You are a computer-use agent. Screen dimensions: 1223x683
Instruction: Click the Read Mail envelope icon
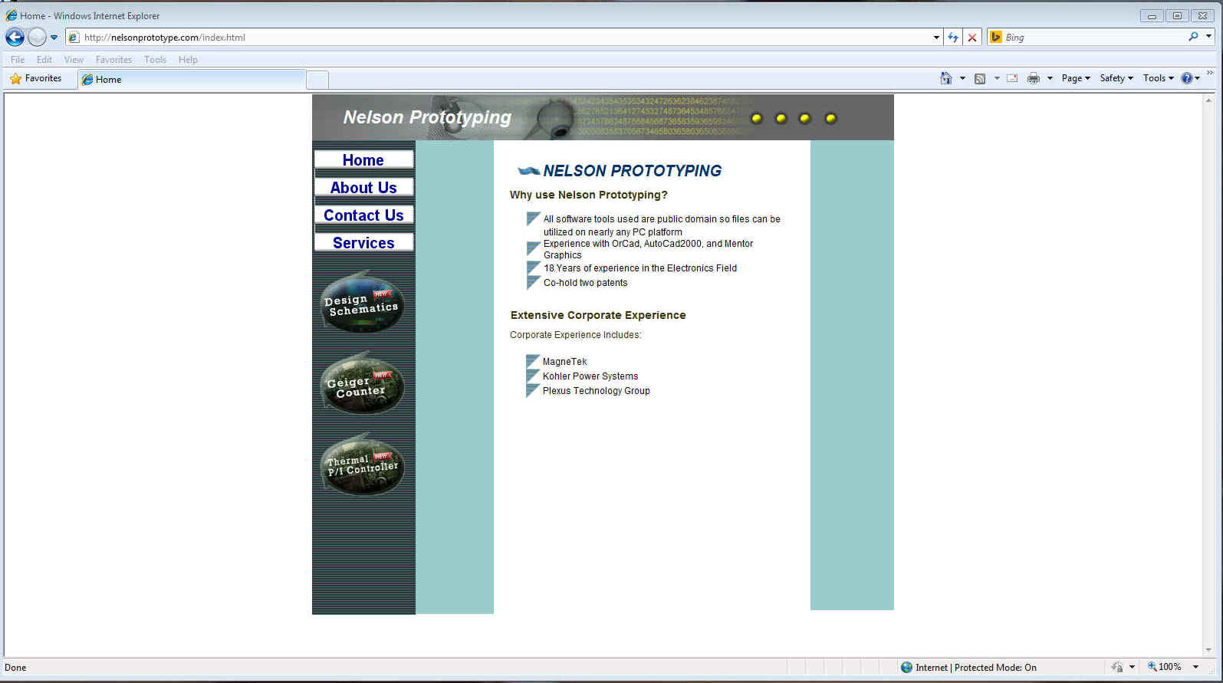(1012, 78)
